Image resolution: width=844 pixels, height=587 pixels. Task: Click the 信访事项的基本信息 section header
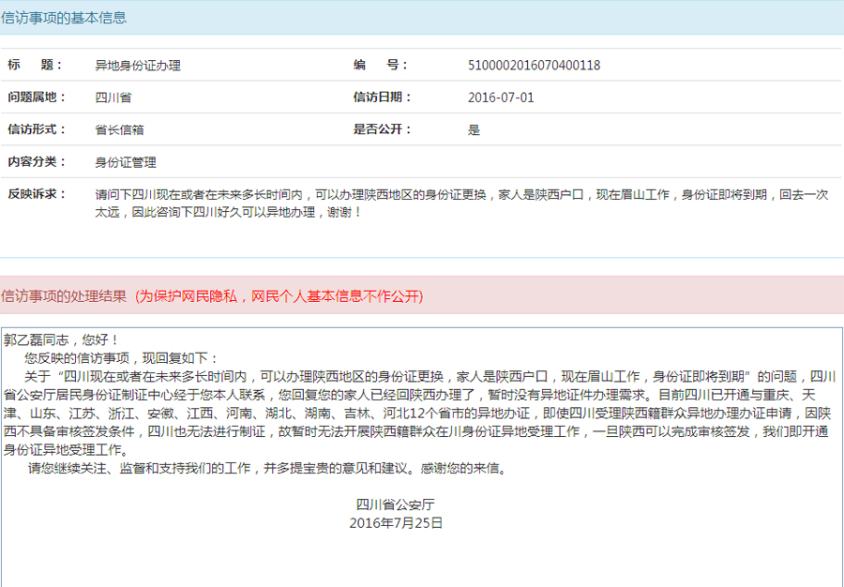pyautogui.click(x=64, y=18)
